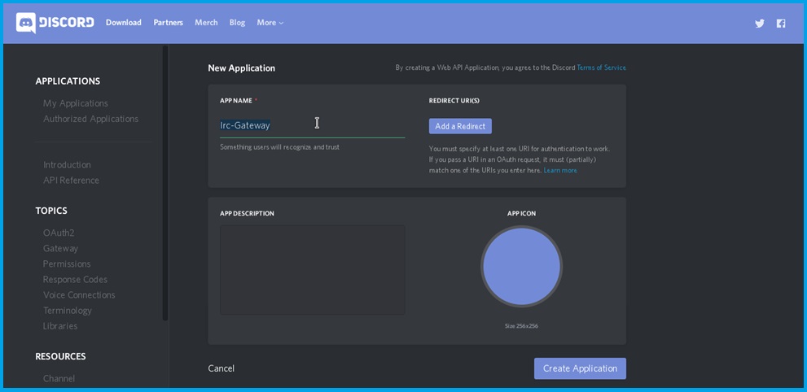Go to the Partners page
Image resolution: width=807 pixels, height=392 pixels.
(x=168, y=23)
